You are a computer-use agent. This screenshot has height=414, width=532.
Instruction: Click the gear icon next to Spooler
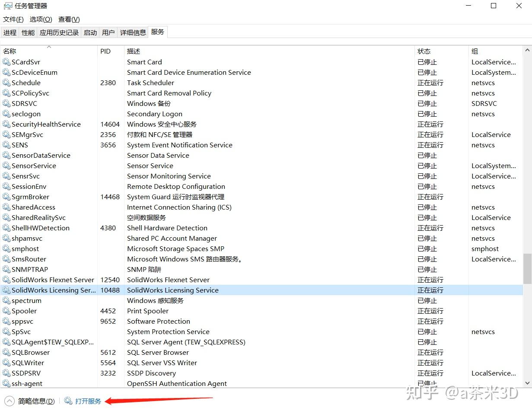tap(6, 311)
